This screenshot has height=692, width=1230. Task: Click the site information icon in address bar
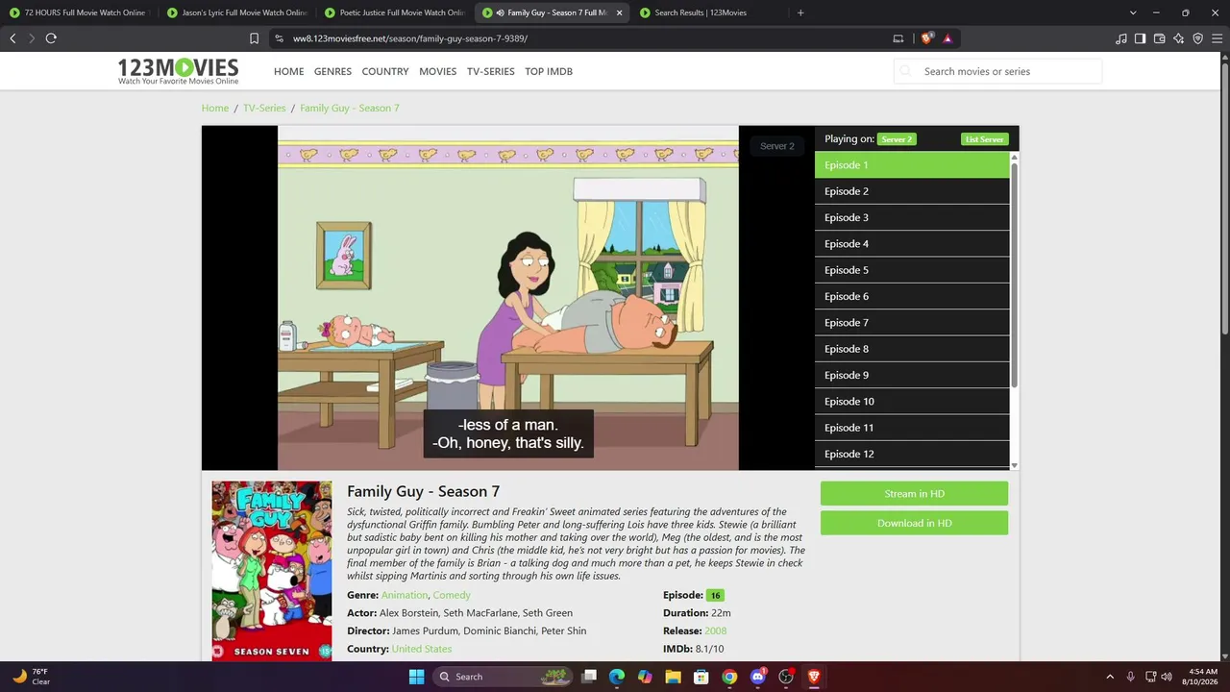(279, 38)
